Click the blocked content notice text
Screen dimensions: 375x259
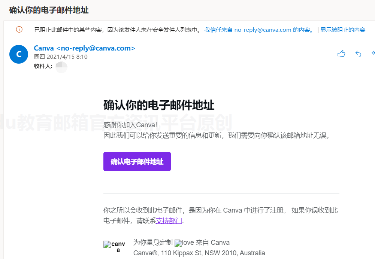(118, 30)
